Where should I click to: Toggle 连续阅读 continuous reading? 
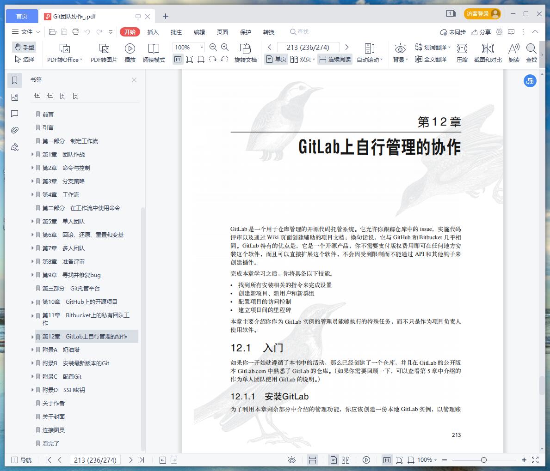coord(335,59)
